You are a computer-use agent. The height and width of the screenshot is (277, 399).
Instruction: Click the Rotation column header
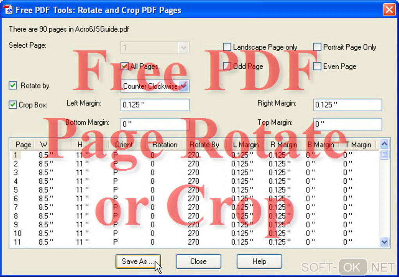click(164, 145)
